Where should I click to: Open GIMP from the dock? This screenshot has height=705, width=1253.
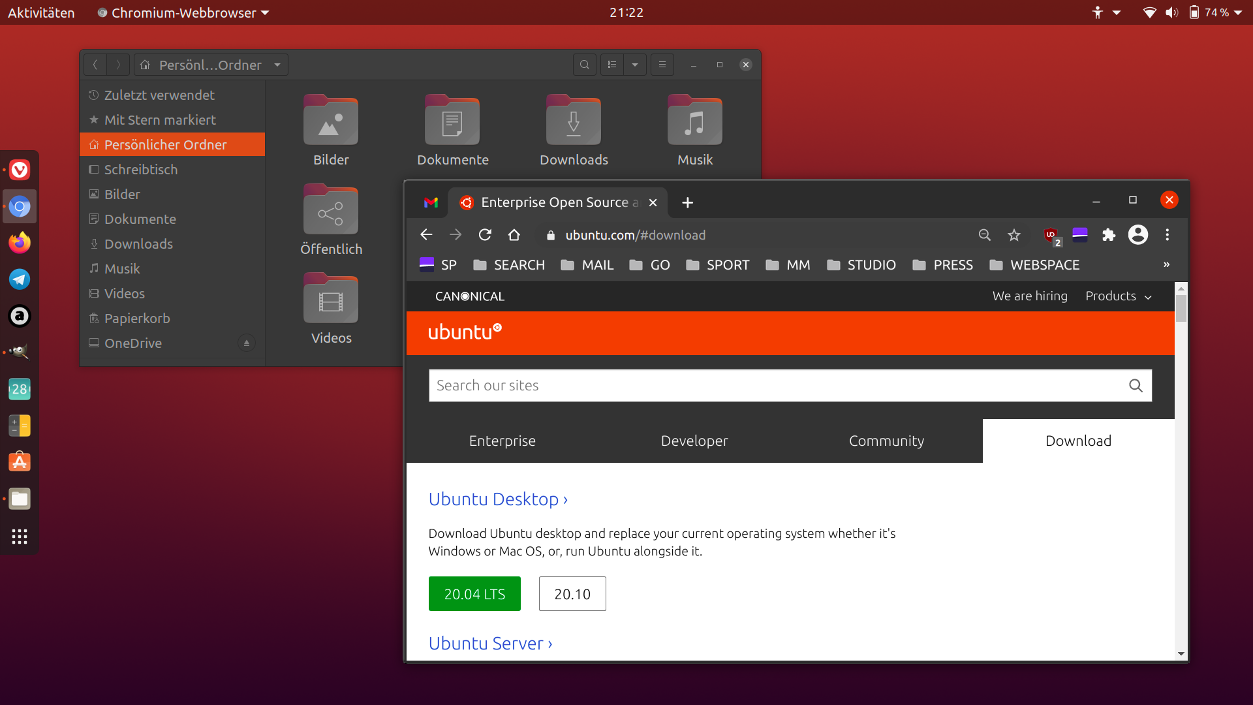point(20,352)
